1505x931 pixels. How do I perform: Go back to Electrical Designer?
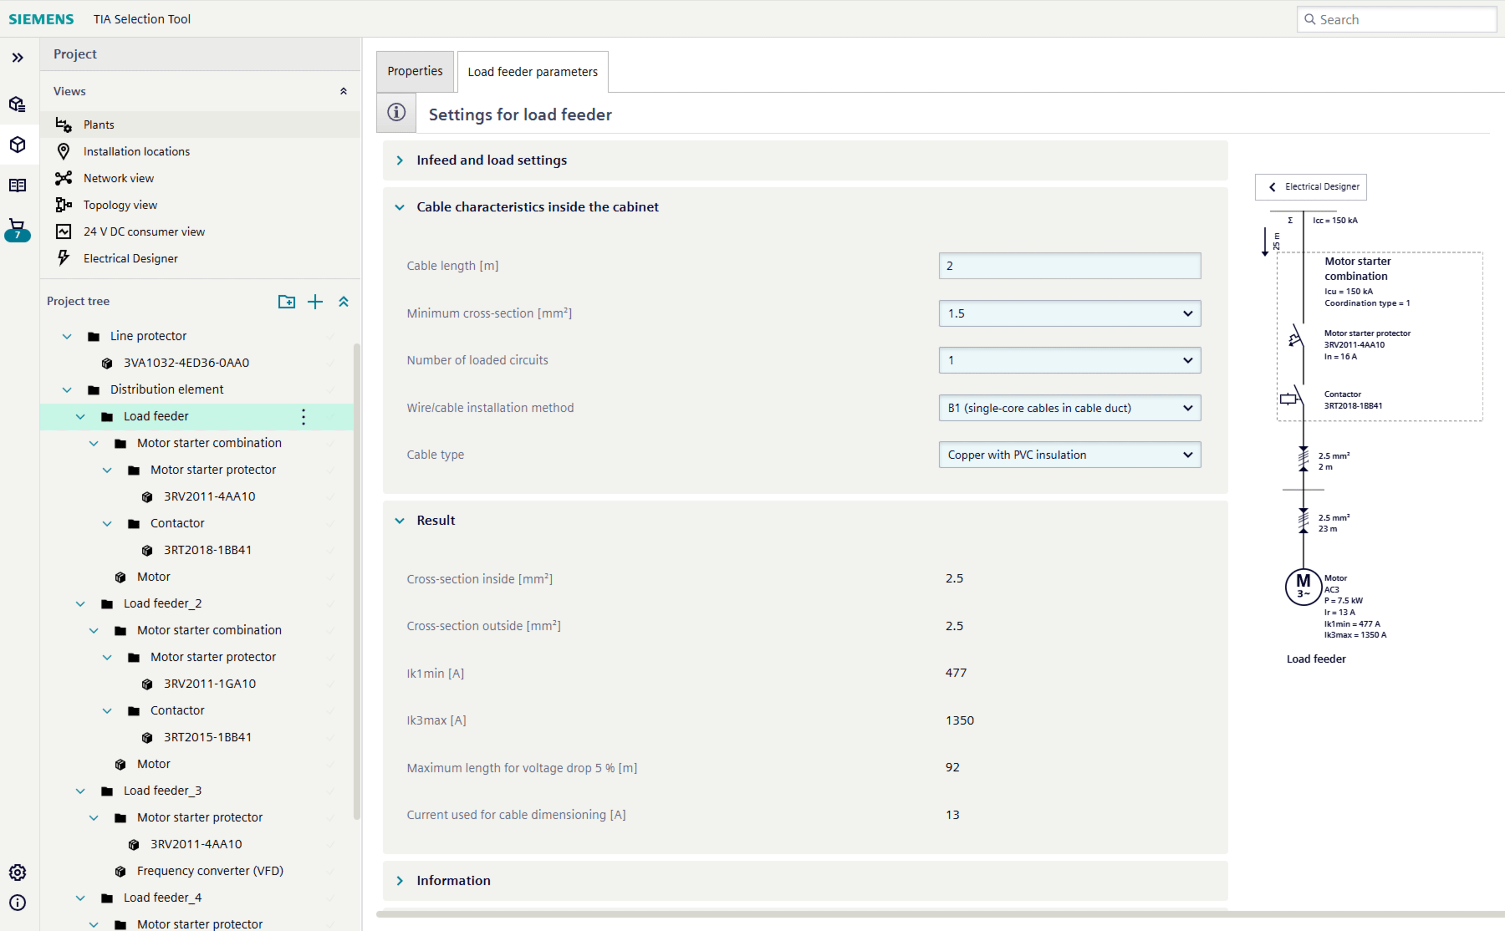tap(1310, 187)
